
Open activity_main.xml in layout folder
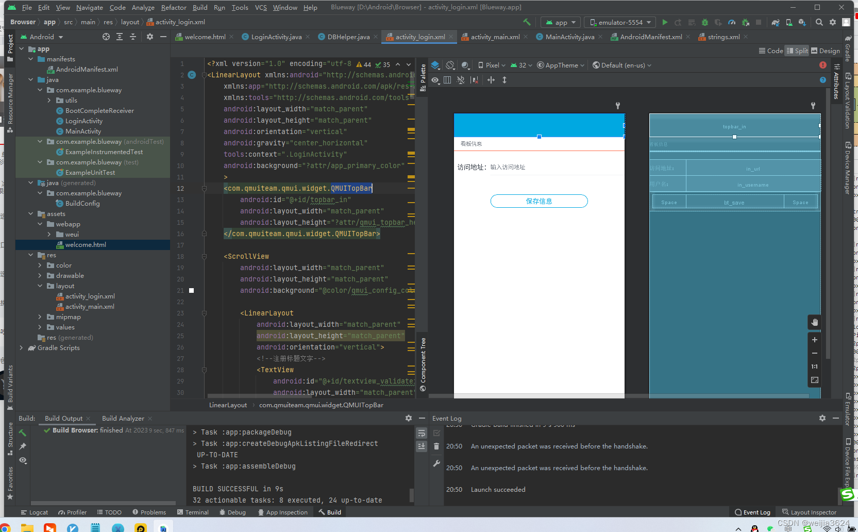(x=90, y=307)
